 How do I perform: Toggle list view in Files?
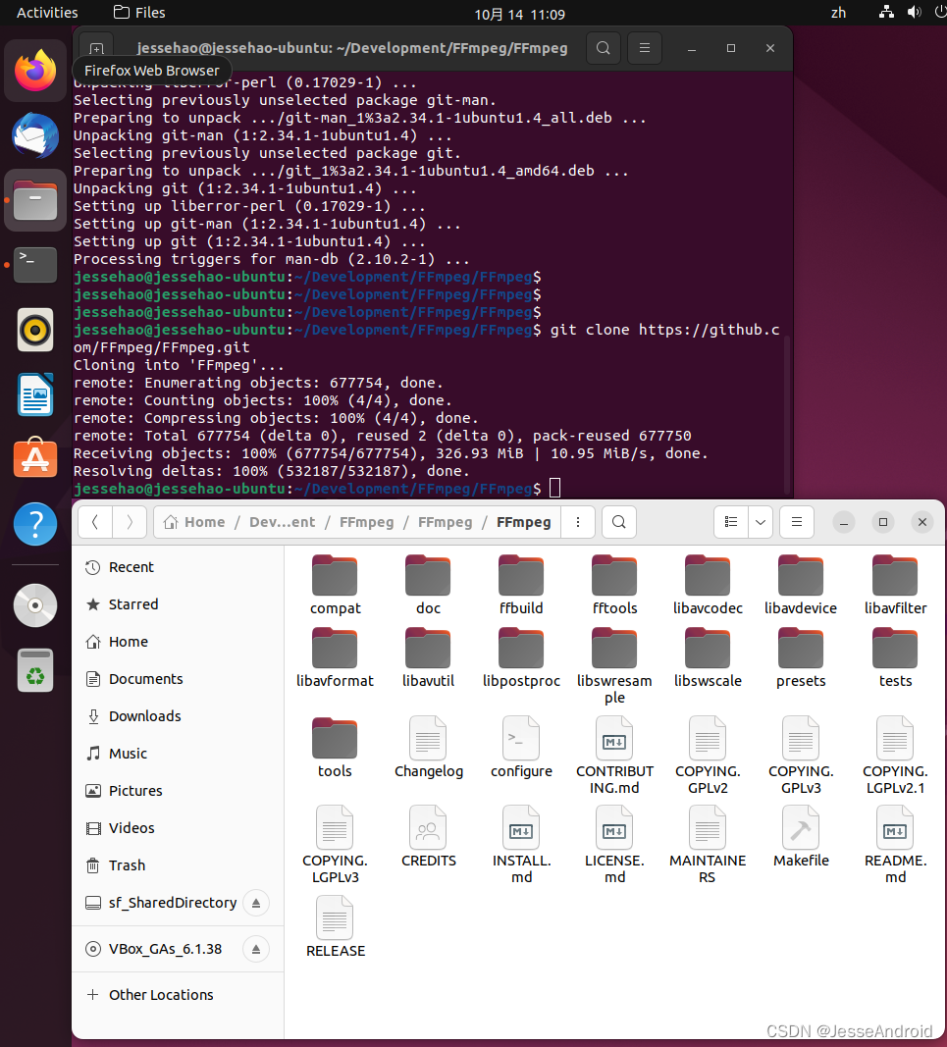click(731, 522)
